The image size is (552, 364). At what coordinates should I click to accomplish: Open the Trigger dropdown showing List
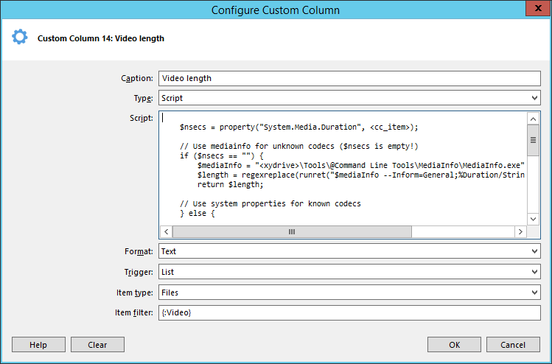tap(349, 272)
